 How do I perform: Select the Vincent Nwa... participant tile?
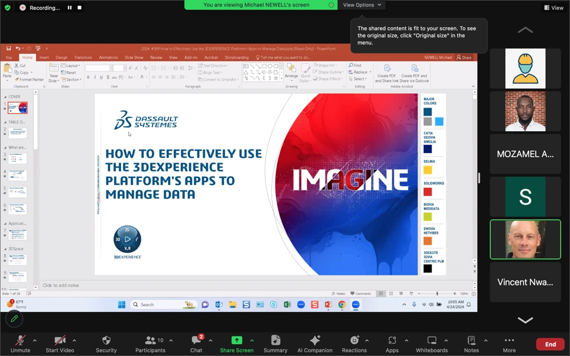(x=525, y=282)
